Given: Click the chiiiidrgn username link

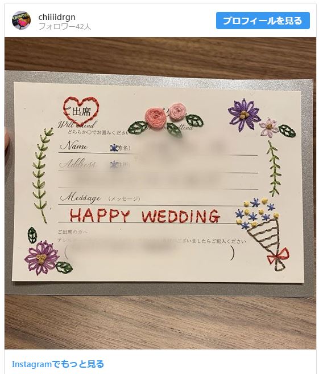Looking at the screenshot, I should click(57, 17).
